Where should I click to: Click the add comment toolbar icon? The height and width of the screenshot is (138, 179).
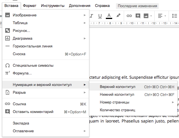138,16
